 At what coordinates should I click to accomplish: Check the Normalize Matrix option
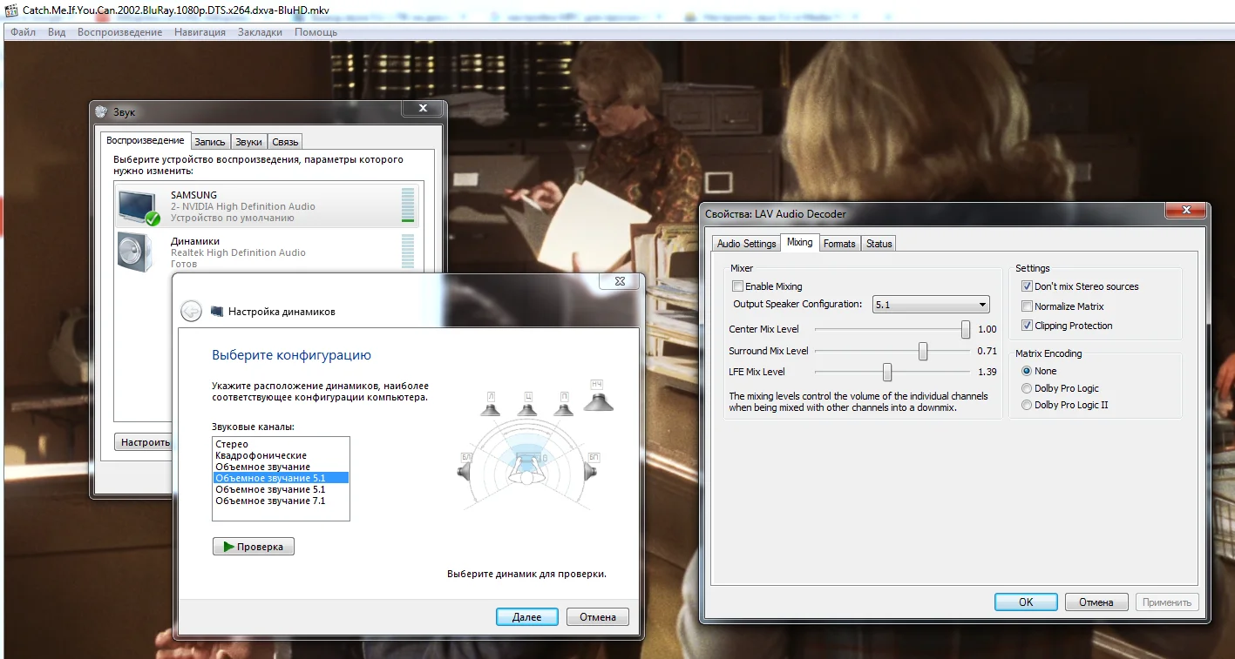[1027, 306]
